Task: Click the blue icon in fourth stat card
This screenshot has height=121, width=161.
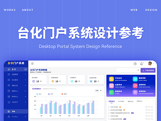Action: 91,81
